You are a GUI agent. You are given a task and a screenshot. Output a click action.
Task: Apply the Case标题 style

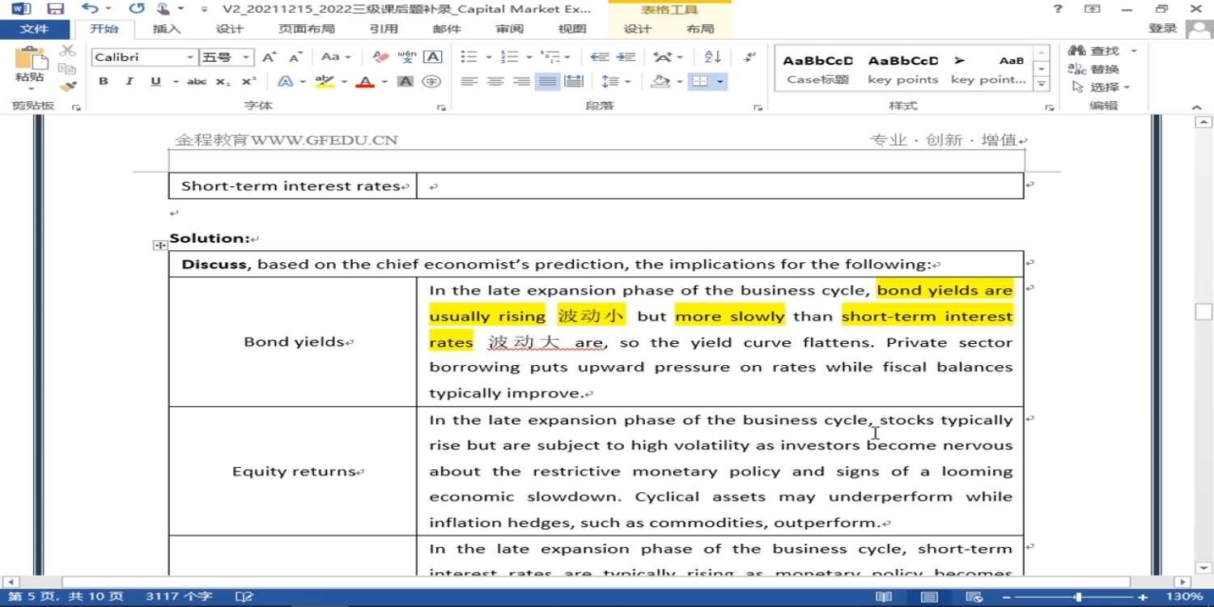coord(817,70)
